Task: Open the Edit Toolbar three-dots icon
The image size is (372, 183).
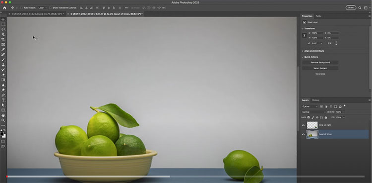Action: (x=3, y=125)
